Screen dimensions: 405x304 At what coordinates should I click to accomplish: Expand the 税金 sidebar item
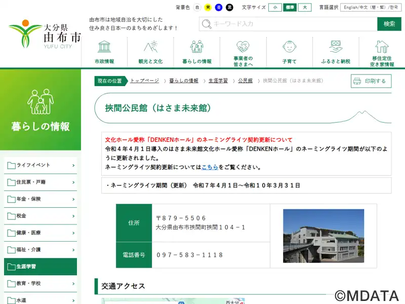(40, 216)
